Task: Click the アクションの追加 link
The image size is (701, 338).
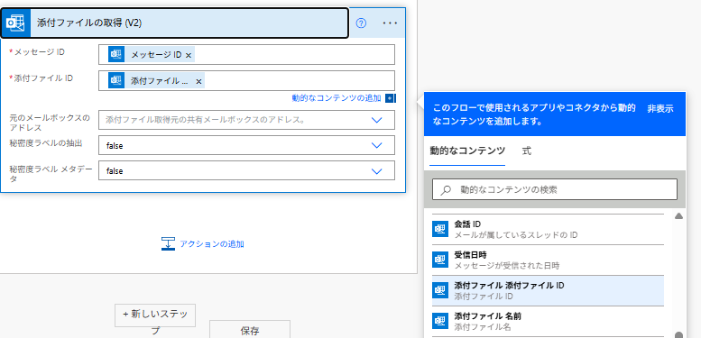Action: (x=212, y=244)
